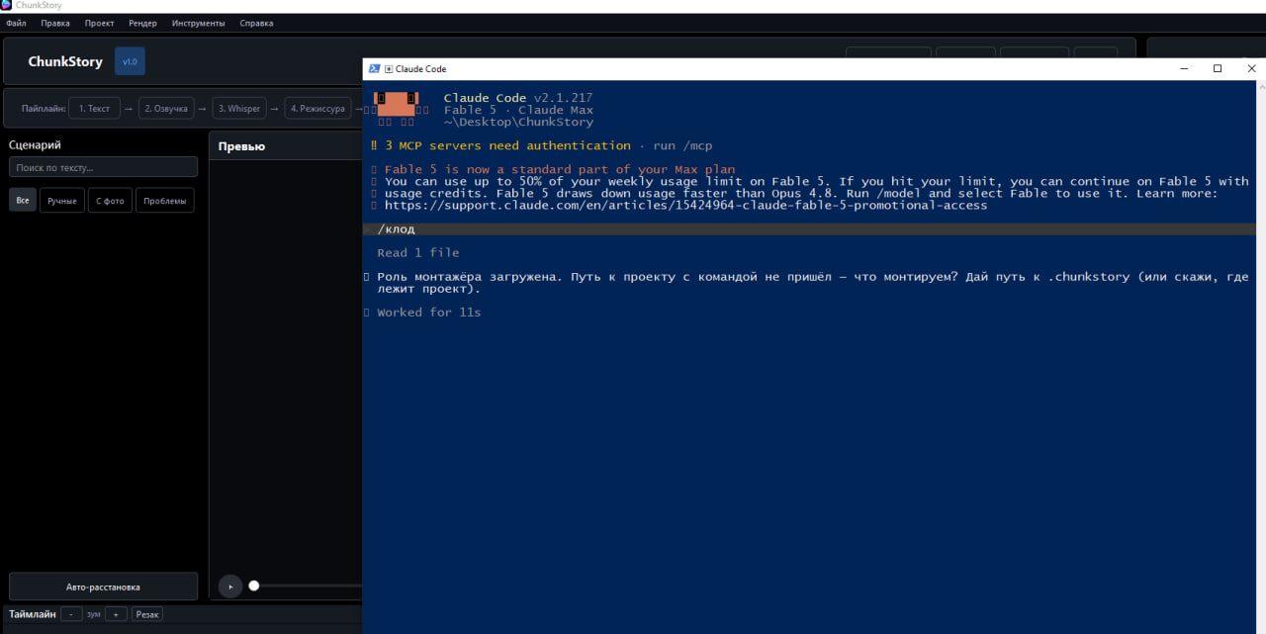Open the Рендер menu

(142, 23)
